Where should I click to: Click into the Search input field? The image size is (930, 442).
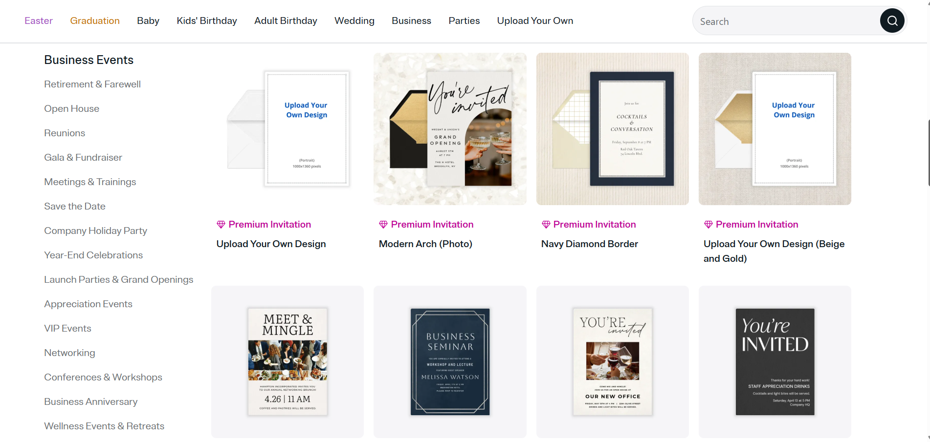[x=786, y=21]
